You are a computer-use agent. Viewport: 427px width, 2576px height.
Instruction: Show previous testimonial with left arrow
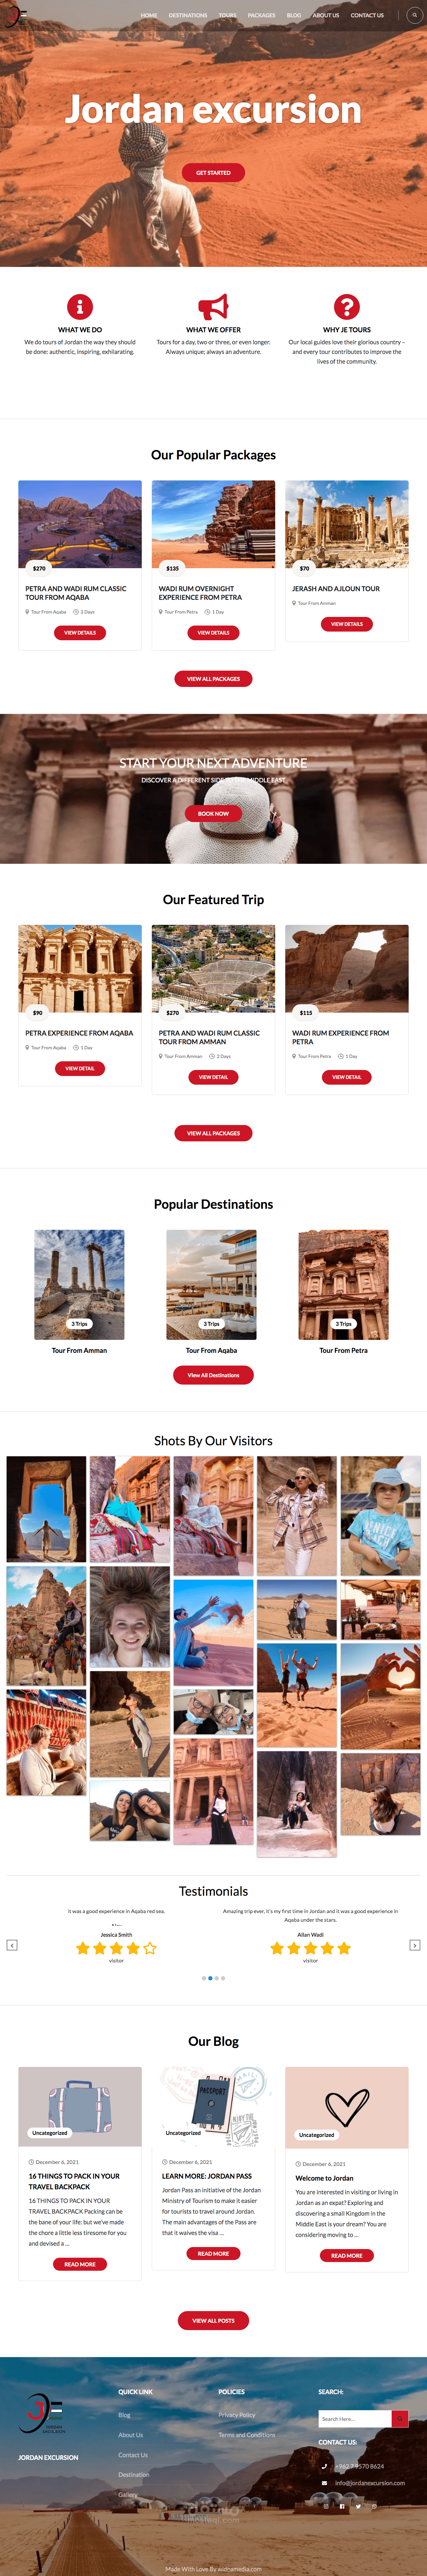[x=12, y=1945]
